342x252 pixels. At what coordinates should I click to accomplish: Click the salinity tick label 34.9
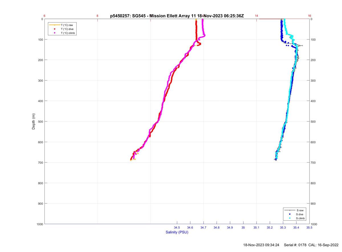230,228
